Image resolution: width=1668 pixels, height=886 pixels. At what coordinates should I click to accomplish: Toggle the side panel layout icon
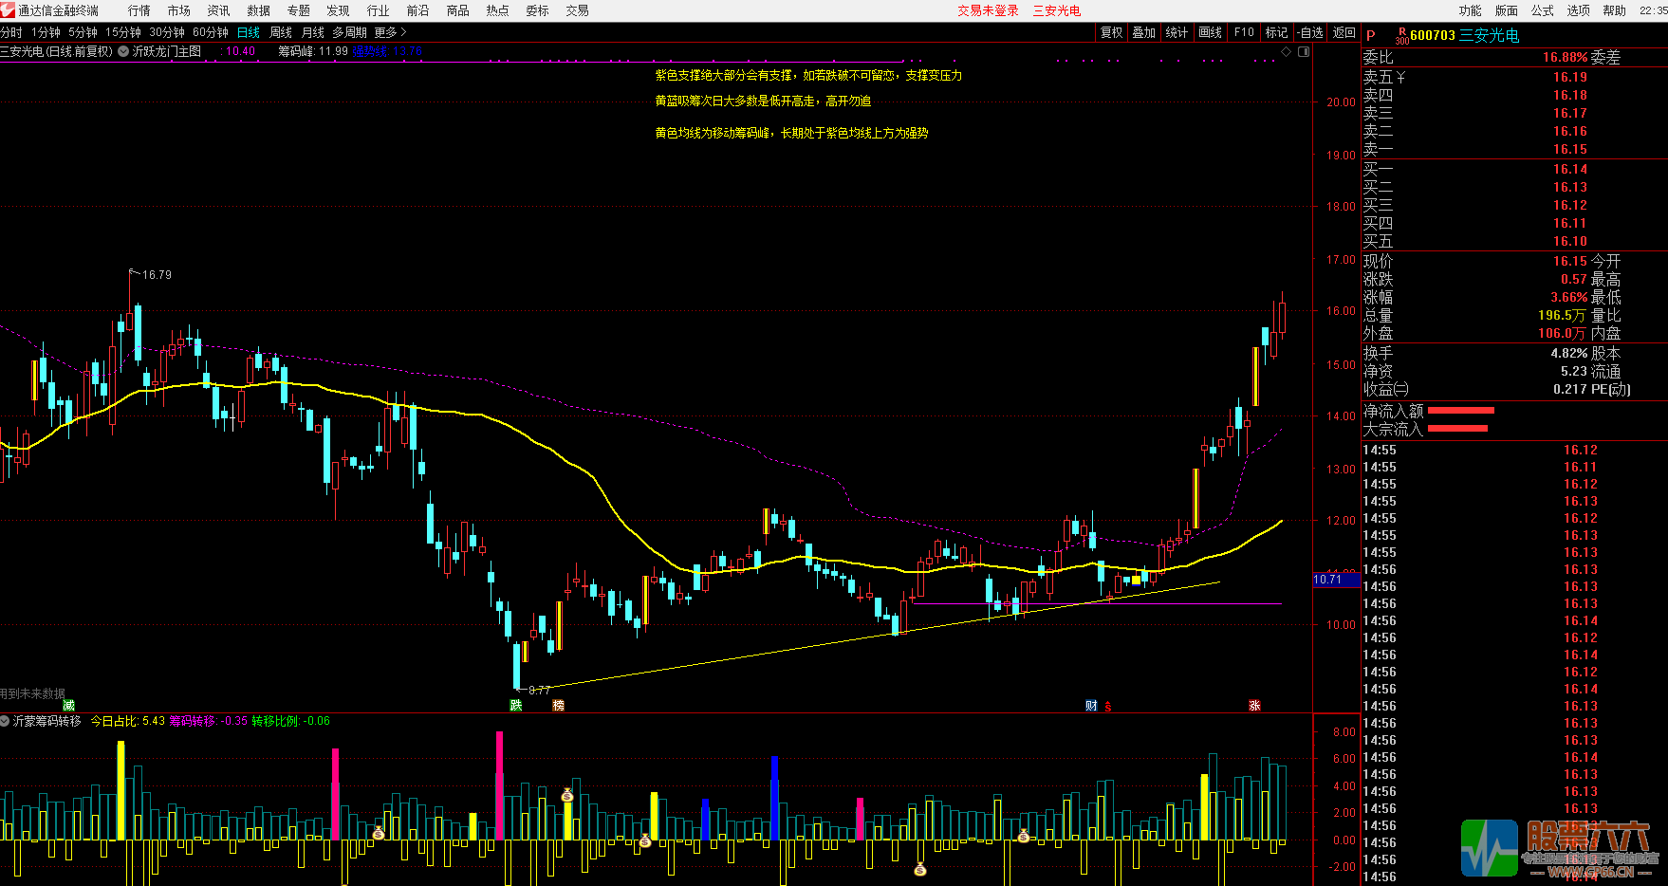coord(1304,52)
